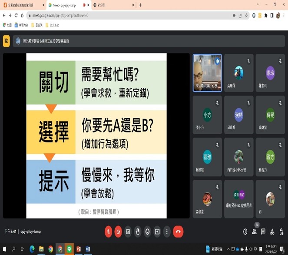
Task: Open the Maps bookmark in bookmarks bar
Action: pos(7,25)
